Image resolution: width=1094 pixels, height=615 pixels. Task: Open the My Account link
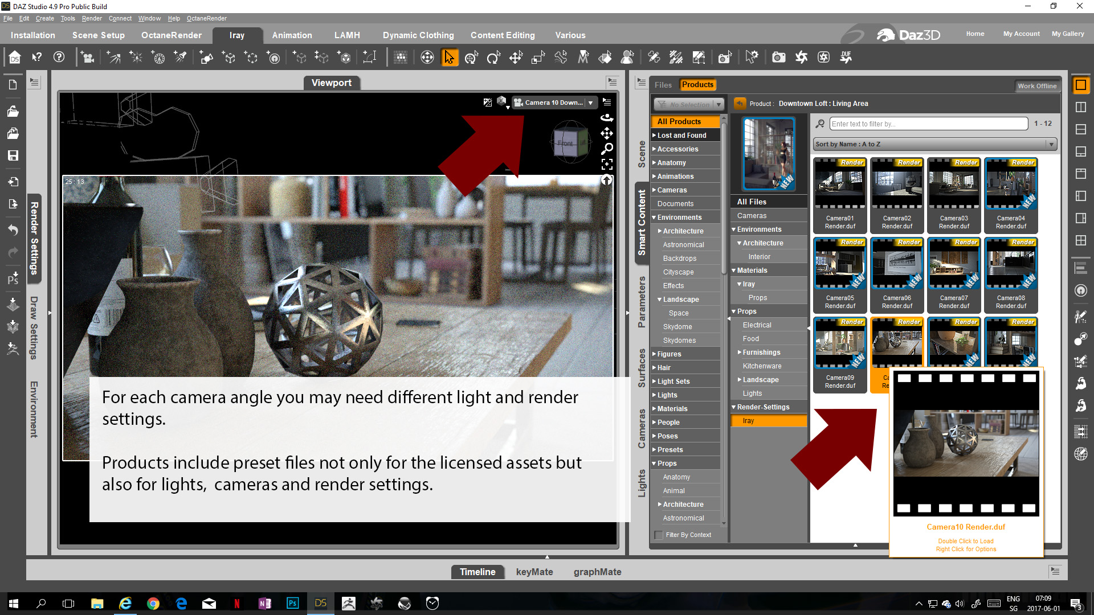(1021, 34)
